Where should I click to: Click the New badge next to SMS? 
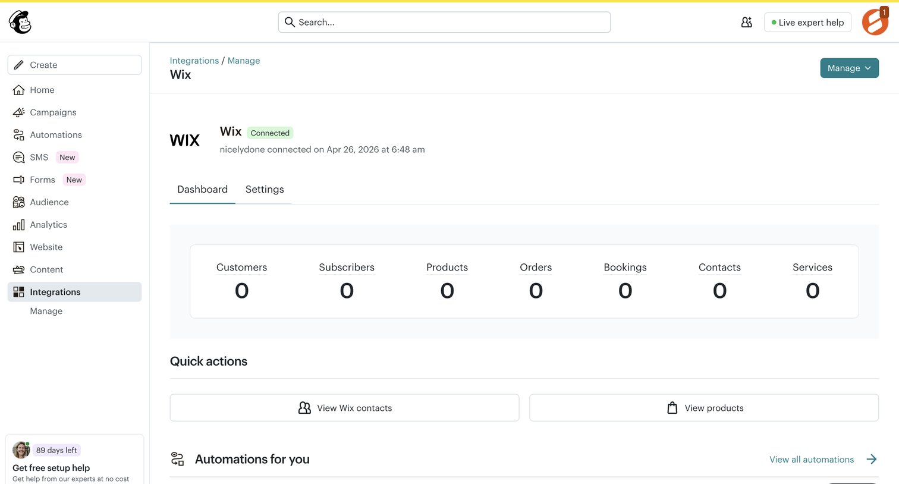pos(67,158)
